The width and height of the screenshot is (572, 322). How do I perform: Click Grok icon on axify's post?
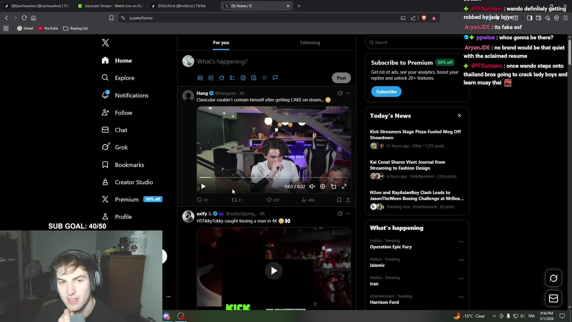[340, 214]
